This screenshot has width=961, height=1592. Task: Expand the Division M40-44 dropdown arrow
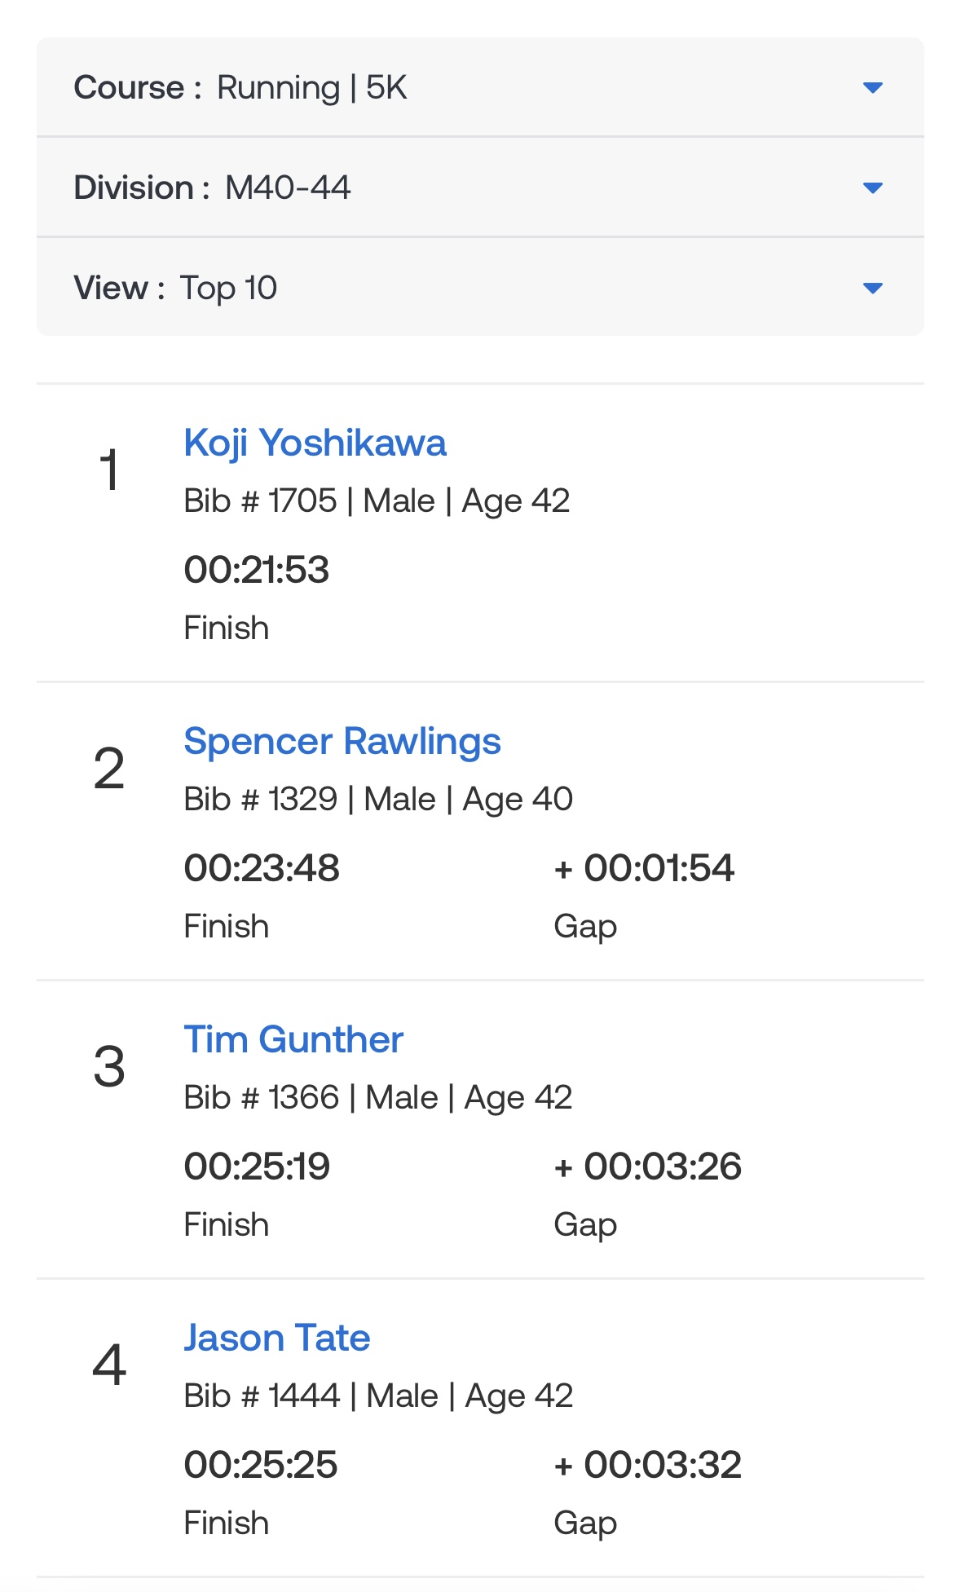point(872,188)
